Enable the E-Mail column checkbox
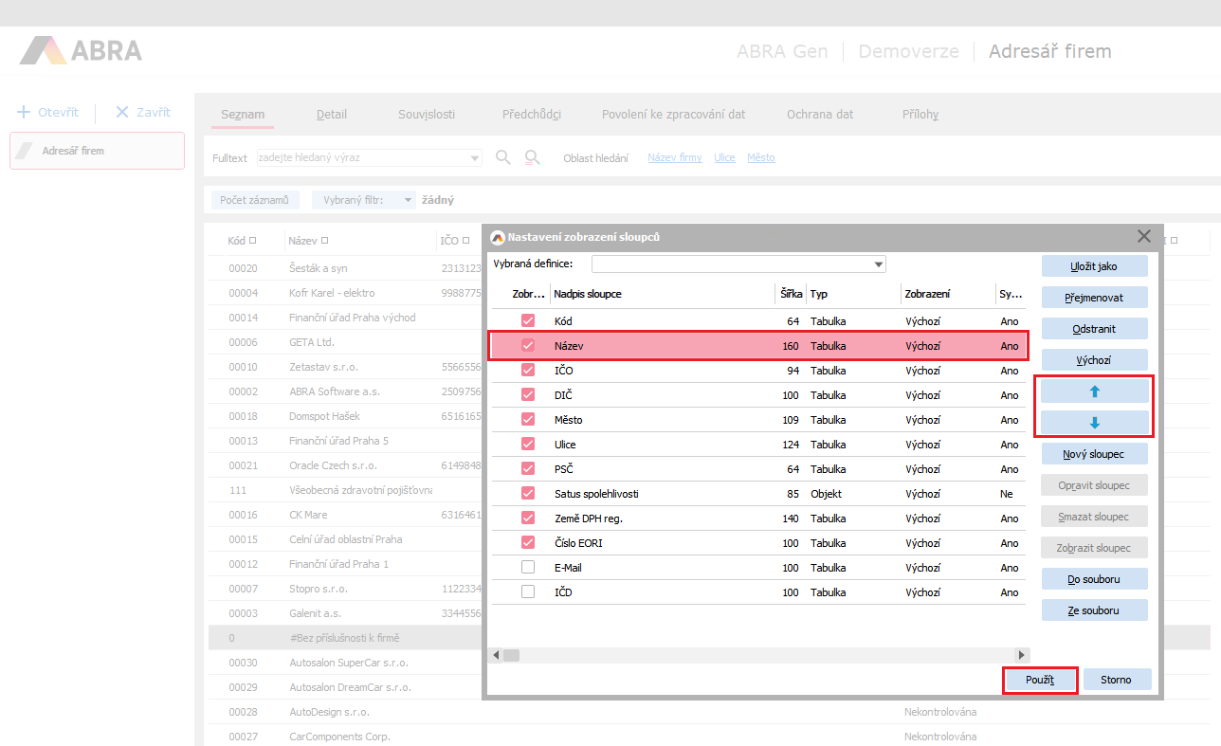 pos(528,568)
